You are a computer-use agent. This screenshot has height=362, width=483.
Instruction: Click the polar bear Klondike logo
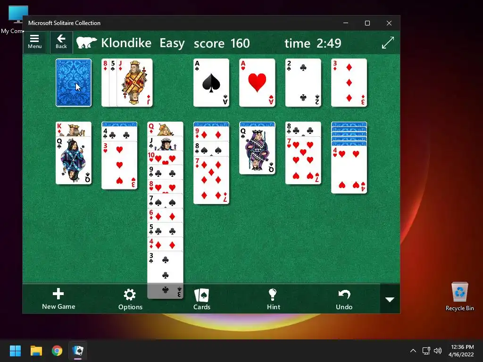(x=86, y=43)
